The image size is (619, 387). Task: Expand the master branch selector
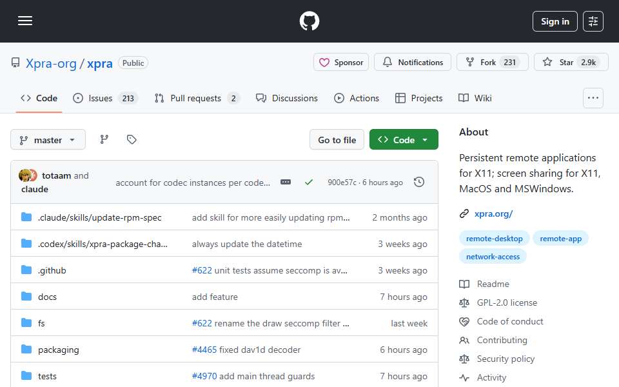click(48, 140)
